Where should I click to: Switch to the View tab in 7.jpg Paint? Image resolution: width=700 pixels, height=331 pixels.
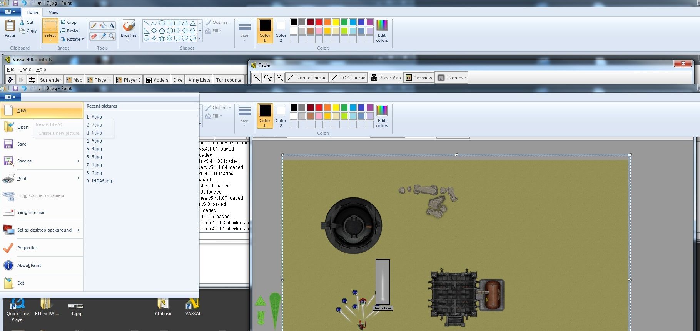(53, 12)
